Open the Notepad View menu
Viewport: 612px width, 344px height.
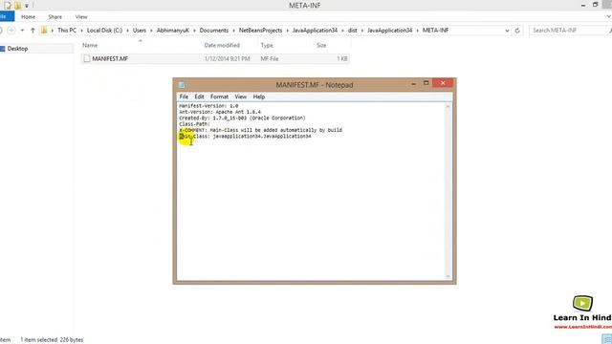point(240,97)
